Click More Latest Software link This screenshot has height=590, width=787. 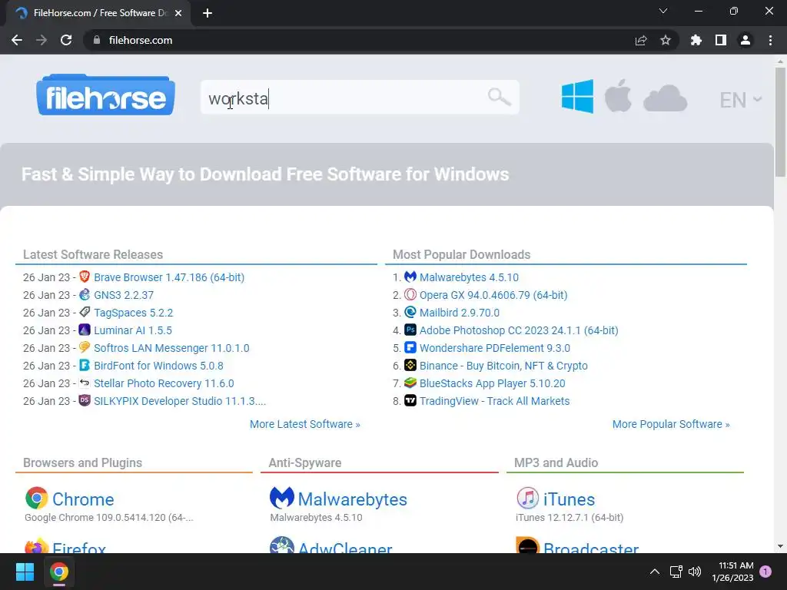point(305,424)
